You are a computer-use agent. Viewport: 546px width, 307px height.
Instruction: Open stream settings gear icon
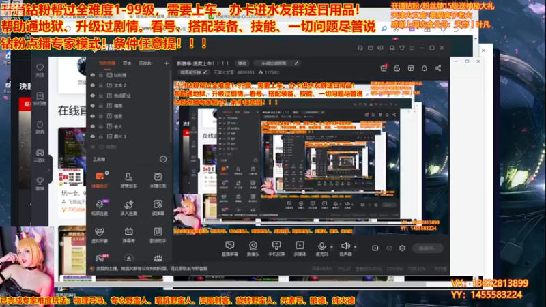click(x=402, y=248)
